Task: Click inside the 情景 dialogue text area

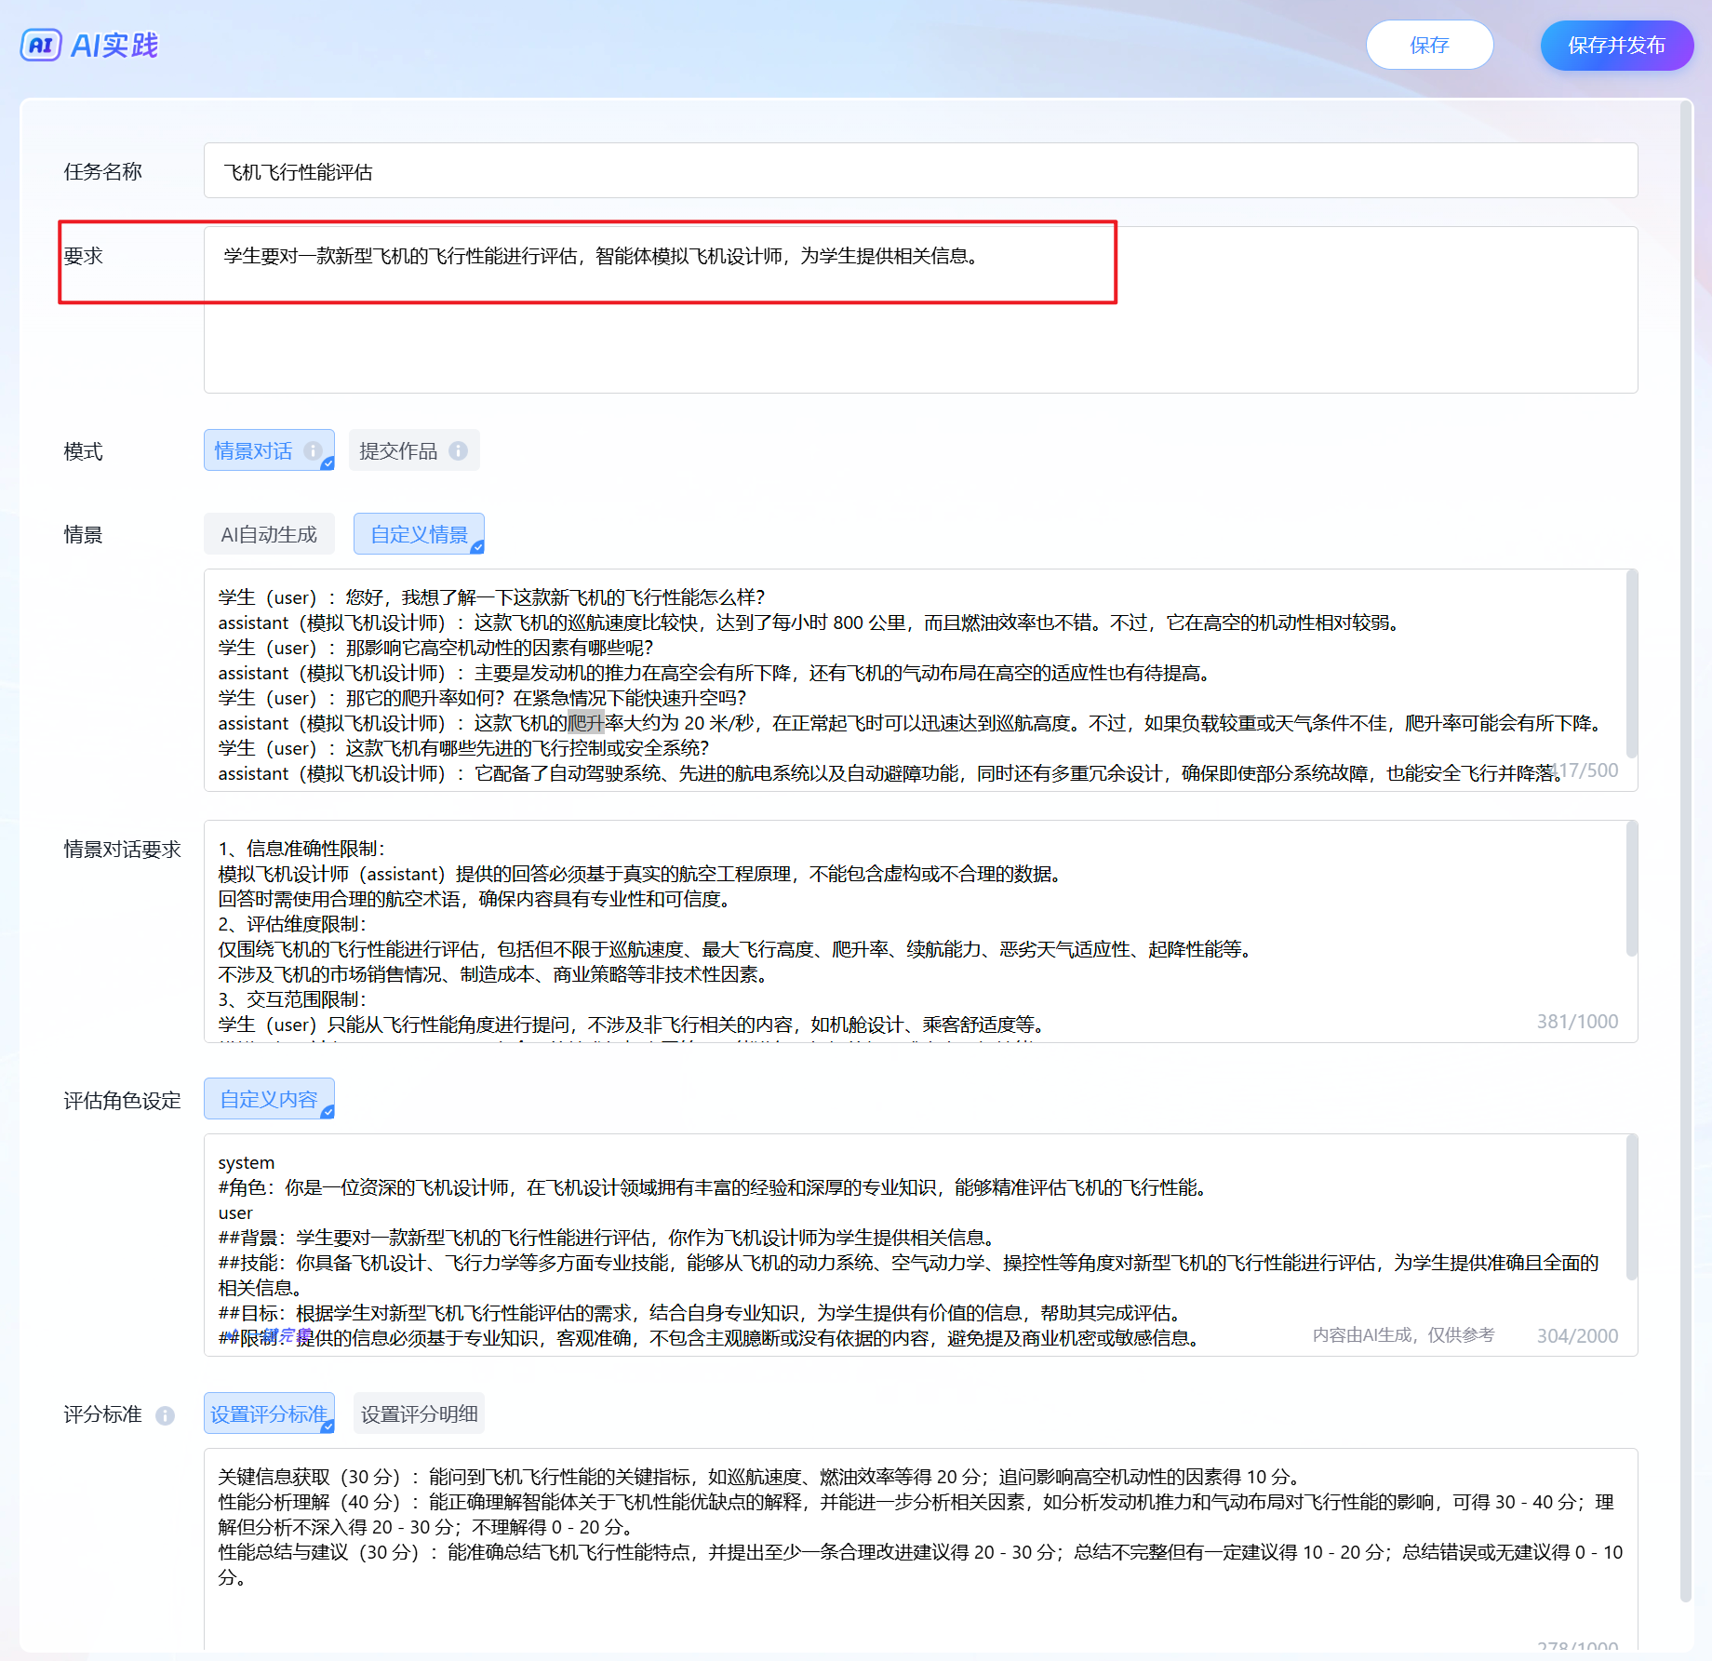Action: coord(919,681)
